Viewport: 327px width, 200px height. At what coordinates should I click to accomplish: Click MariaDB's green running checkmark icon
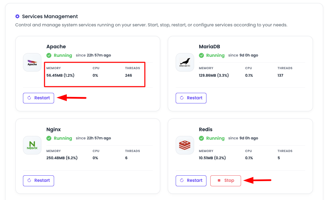[202, 55]
